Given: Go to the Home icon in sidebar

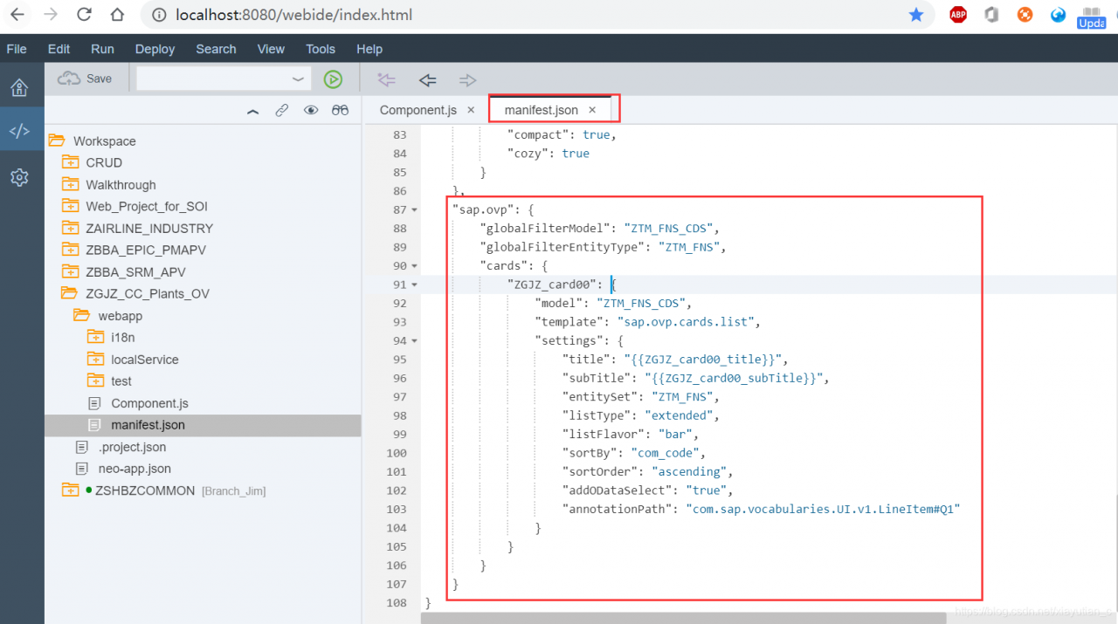Looking at the screenshot, I should tap(19, 87).
